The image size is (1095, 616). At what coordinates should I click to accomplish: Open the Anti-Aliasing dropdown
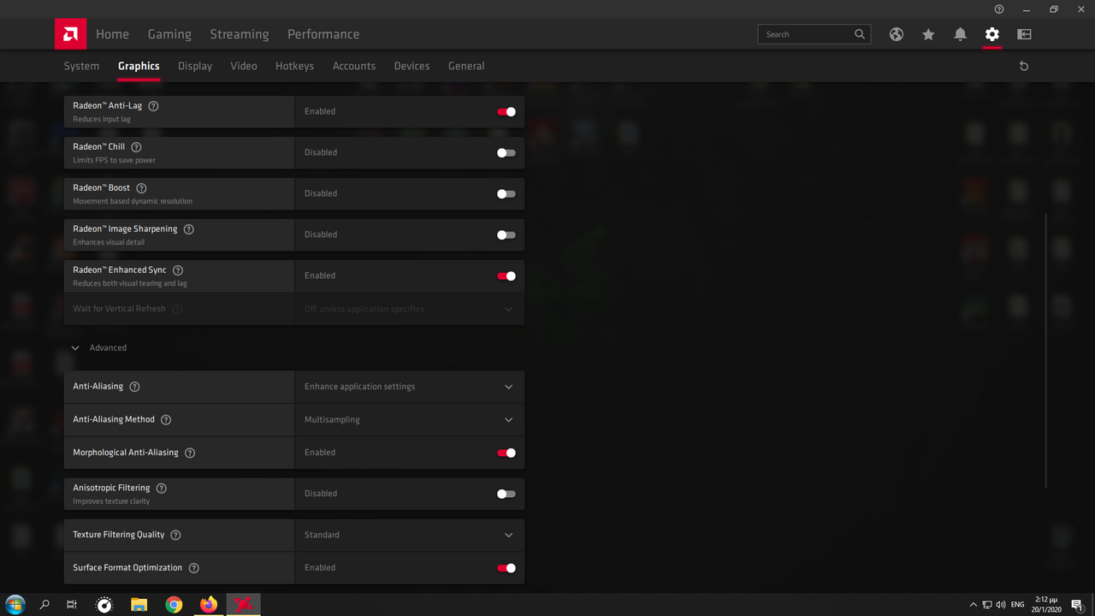(x=410, y=387)
